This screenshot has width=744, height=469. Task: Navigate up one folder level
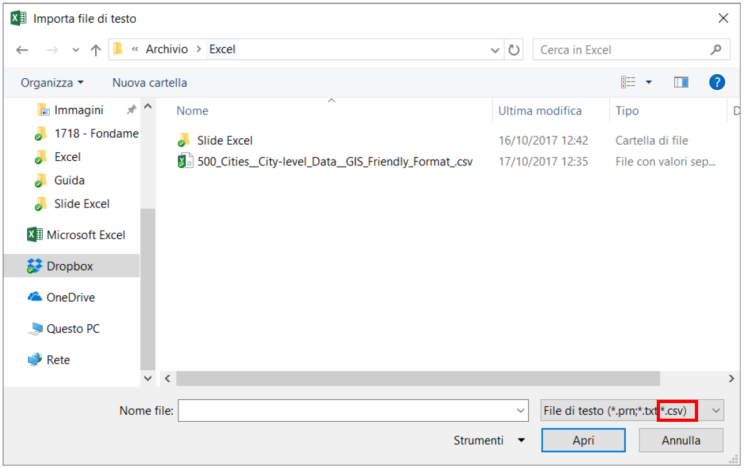click(x=96, y=49)
